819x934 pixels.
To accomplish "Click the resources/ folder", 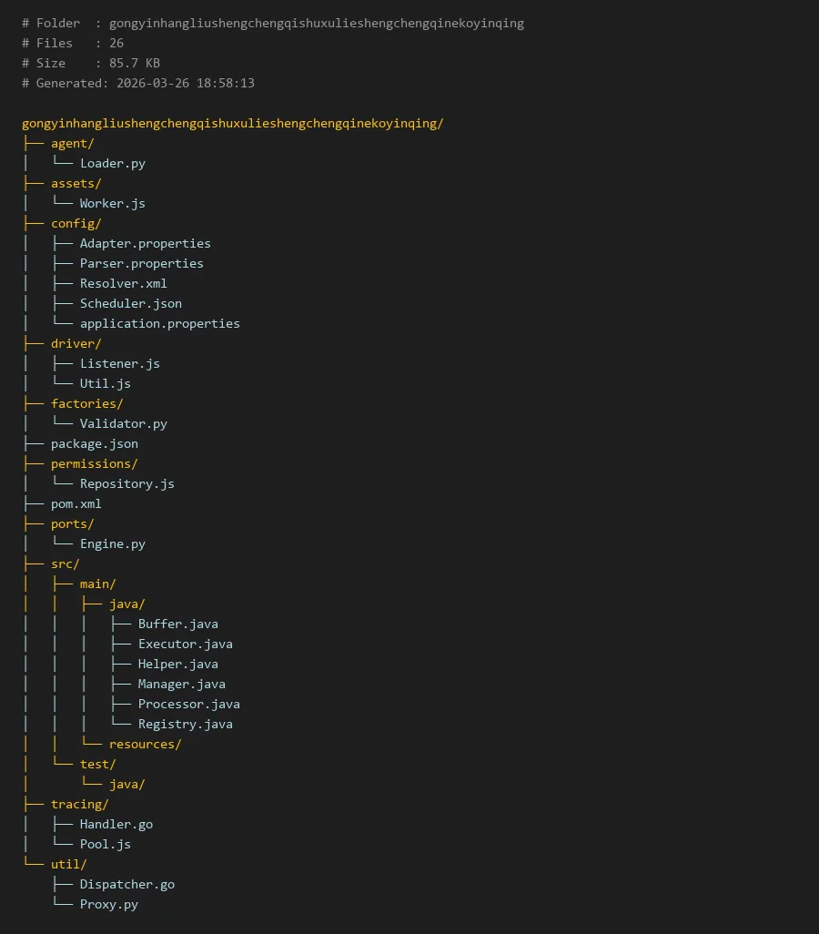I will 145,744.
